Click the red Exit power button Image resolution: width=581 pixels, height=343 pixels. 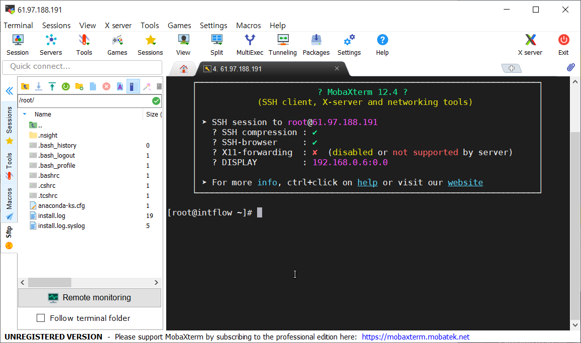click(x=563, y=45)
